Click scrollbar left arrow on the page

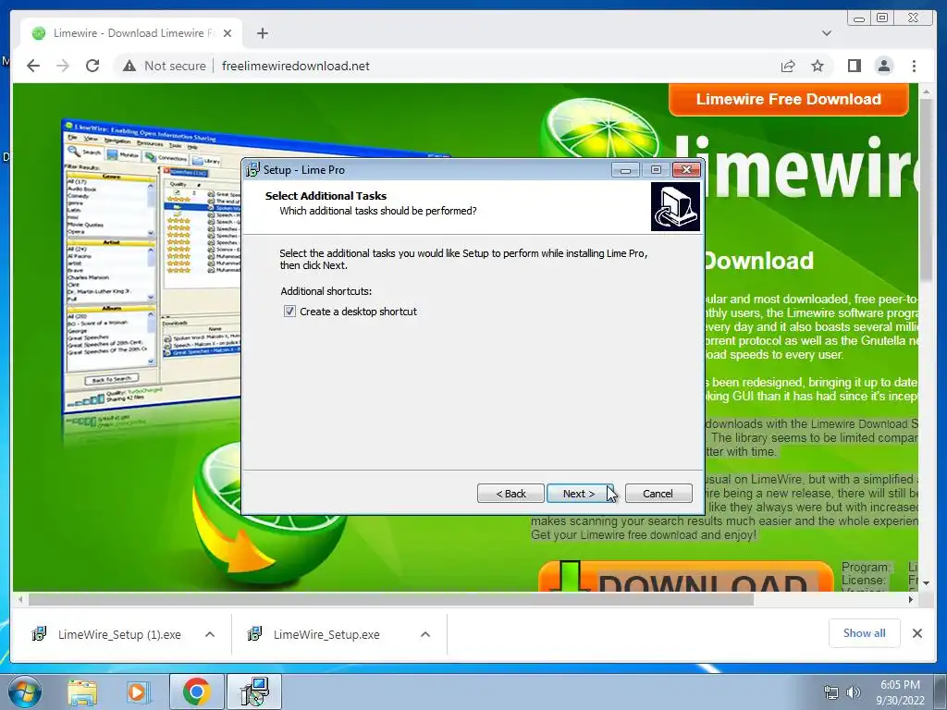pyautogui.click(x=20, y=599)
